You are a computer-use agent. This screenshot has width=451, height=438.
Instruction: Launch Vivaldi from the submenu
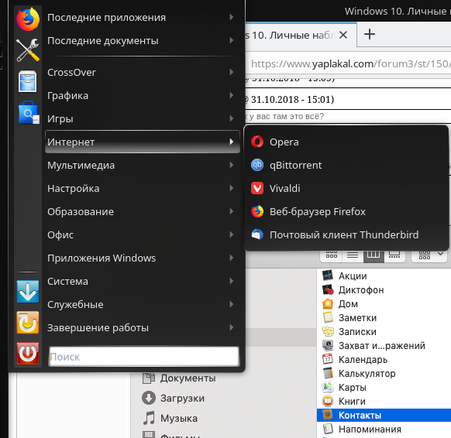[346, 188]
